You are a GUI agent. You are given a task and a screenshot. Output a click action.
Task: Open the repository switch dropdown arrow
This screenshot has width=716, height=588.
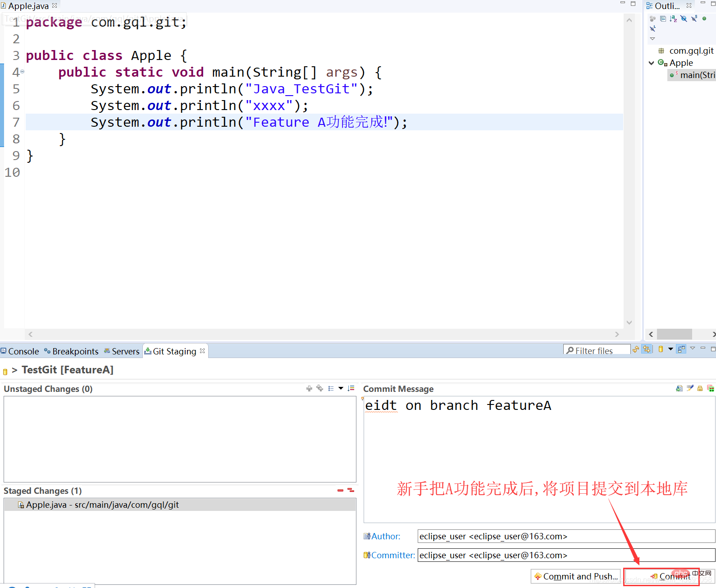point(670,349)
